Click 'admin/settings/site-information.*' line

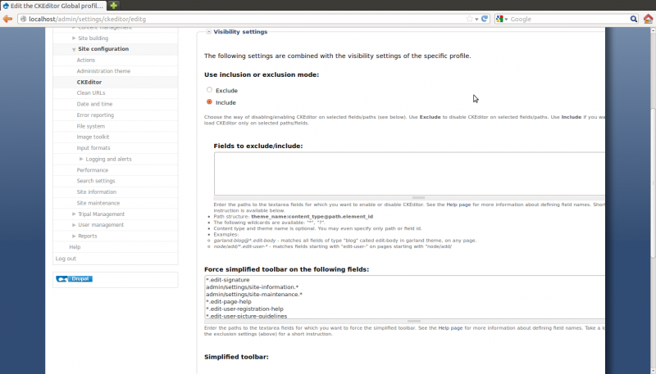252,287
